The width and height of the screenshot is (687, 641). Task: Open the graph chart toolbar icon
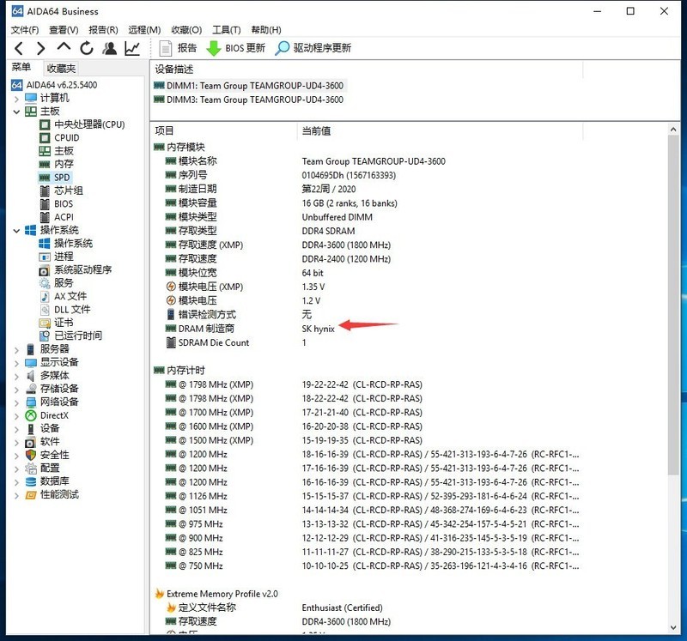coord(132,48)
